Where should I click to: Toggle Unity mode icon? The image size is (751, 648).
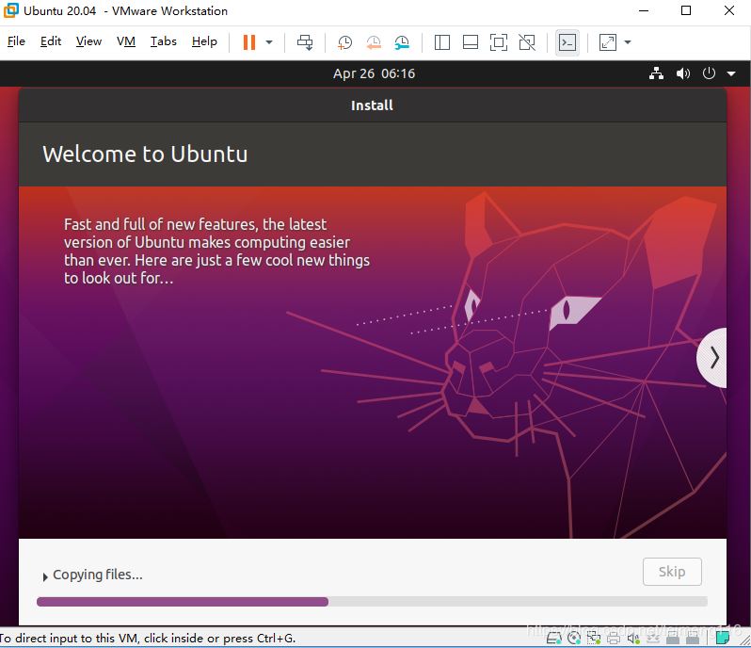527,42
